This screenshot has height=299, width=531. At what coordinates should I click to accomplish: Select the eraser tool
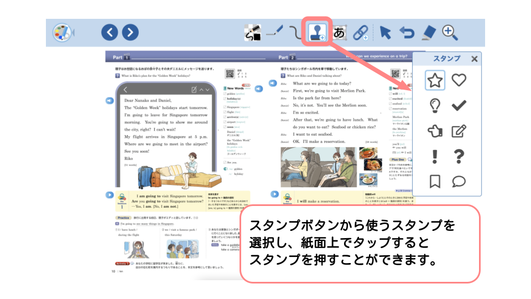coord(429,33)
